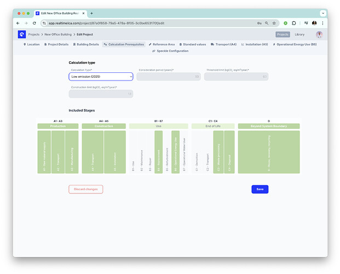Screen dimensions: 340x274
Task: Toggle stage C3 Waste processing
Action: tap(218, 152)
